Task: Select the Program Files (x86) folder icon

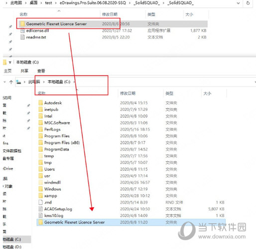Action: click(x=40, y=142)
